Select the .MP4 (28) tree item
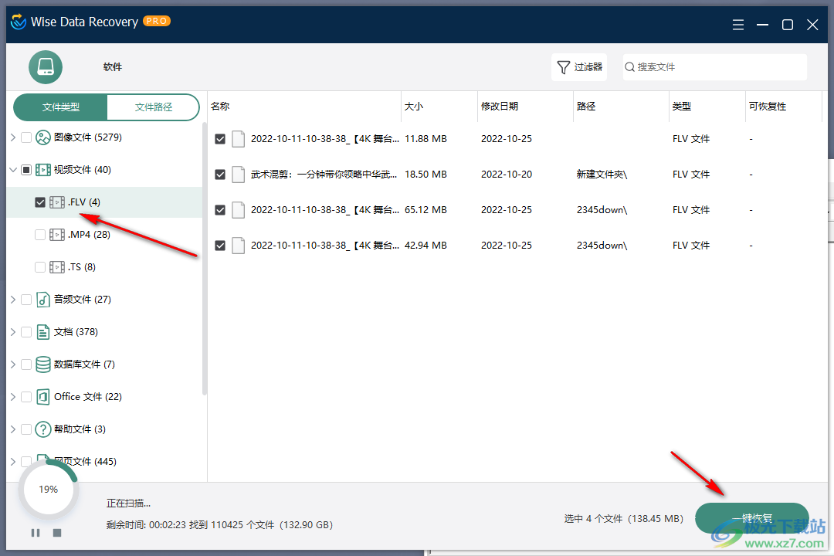The width and height of the screenshot is (834, 556). 104,235
